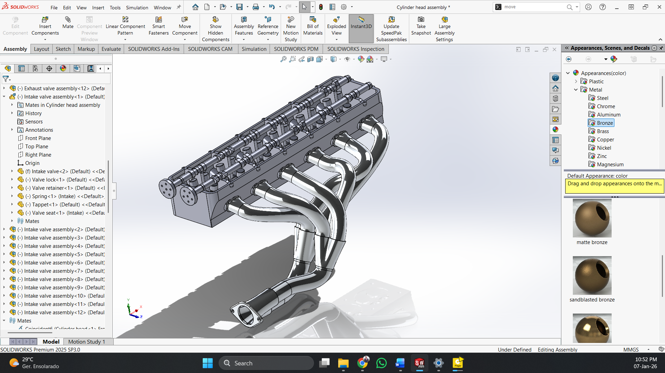
Task: Open the Zoom to Fit view icon
Action: (283, 59)
